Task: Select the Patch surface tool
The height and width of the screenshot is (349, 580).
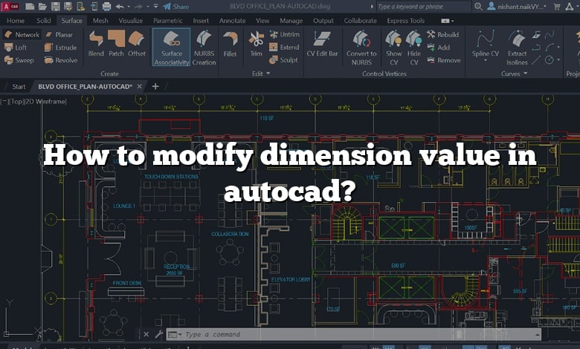Action: click(x=116, y=44)
